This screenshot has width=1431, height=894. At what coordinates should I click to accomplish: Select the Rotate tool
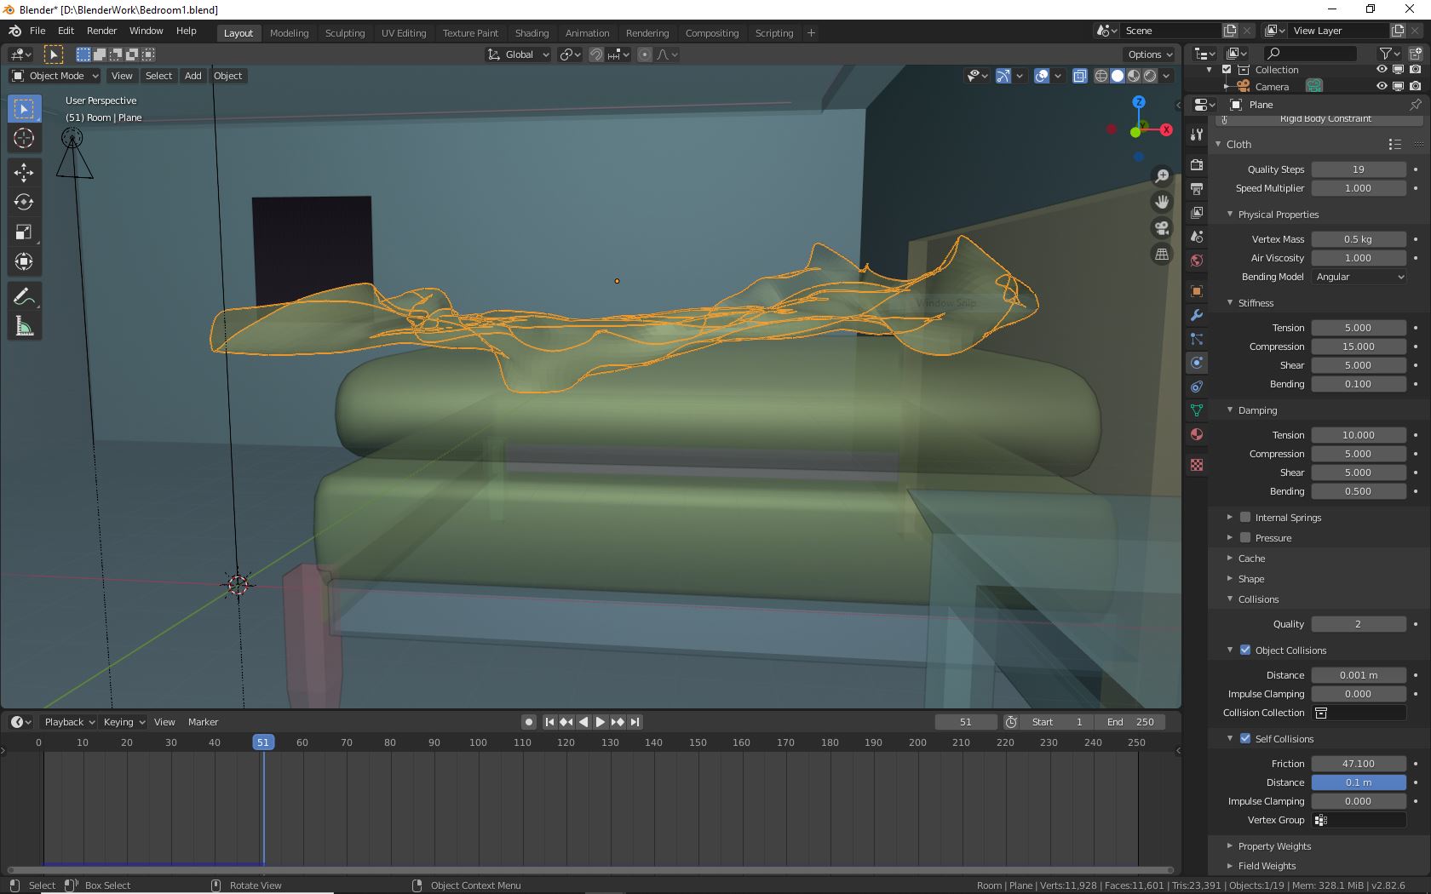click(x=24, y=203)
